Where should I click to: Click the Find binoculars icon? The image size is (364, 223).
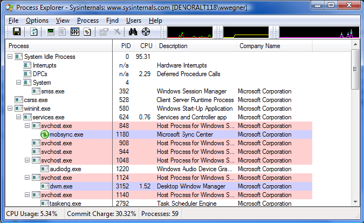pyautogui.click(x=133, y=32)
